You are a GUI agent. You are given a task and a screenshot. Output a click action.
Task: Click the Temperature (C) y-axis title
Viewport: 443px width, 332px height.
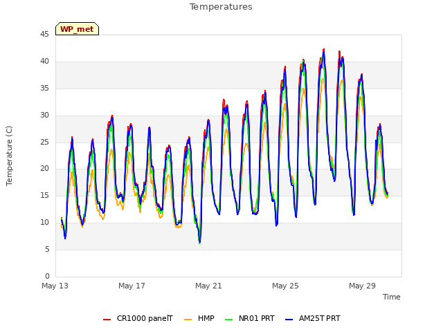click(9, 156)
